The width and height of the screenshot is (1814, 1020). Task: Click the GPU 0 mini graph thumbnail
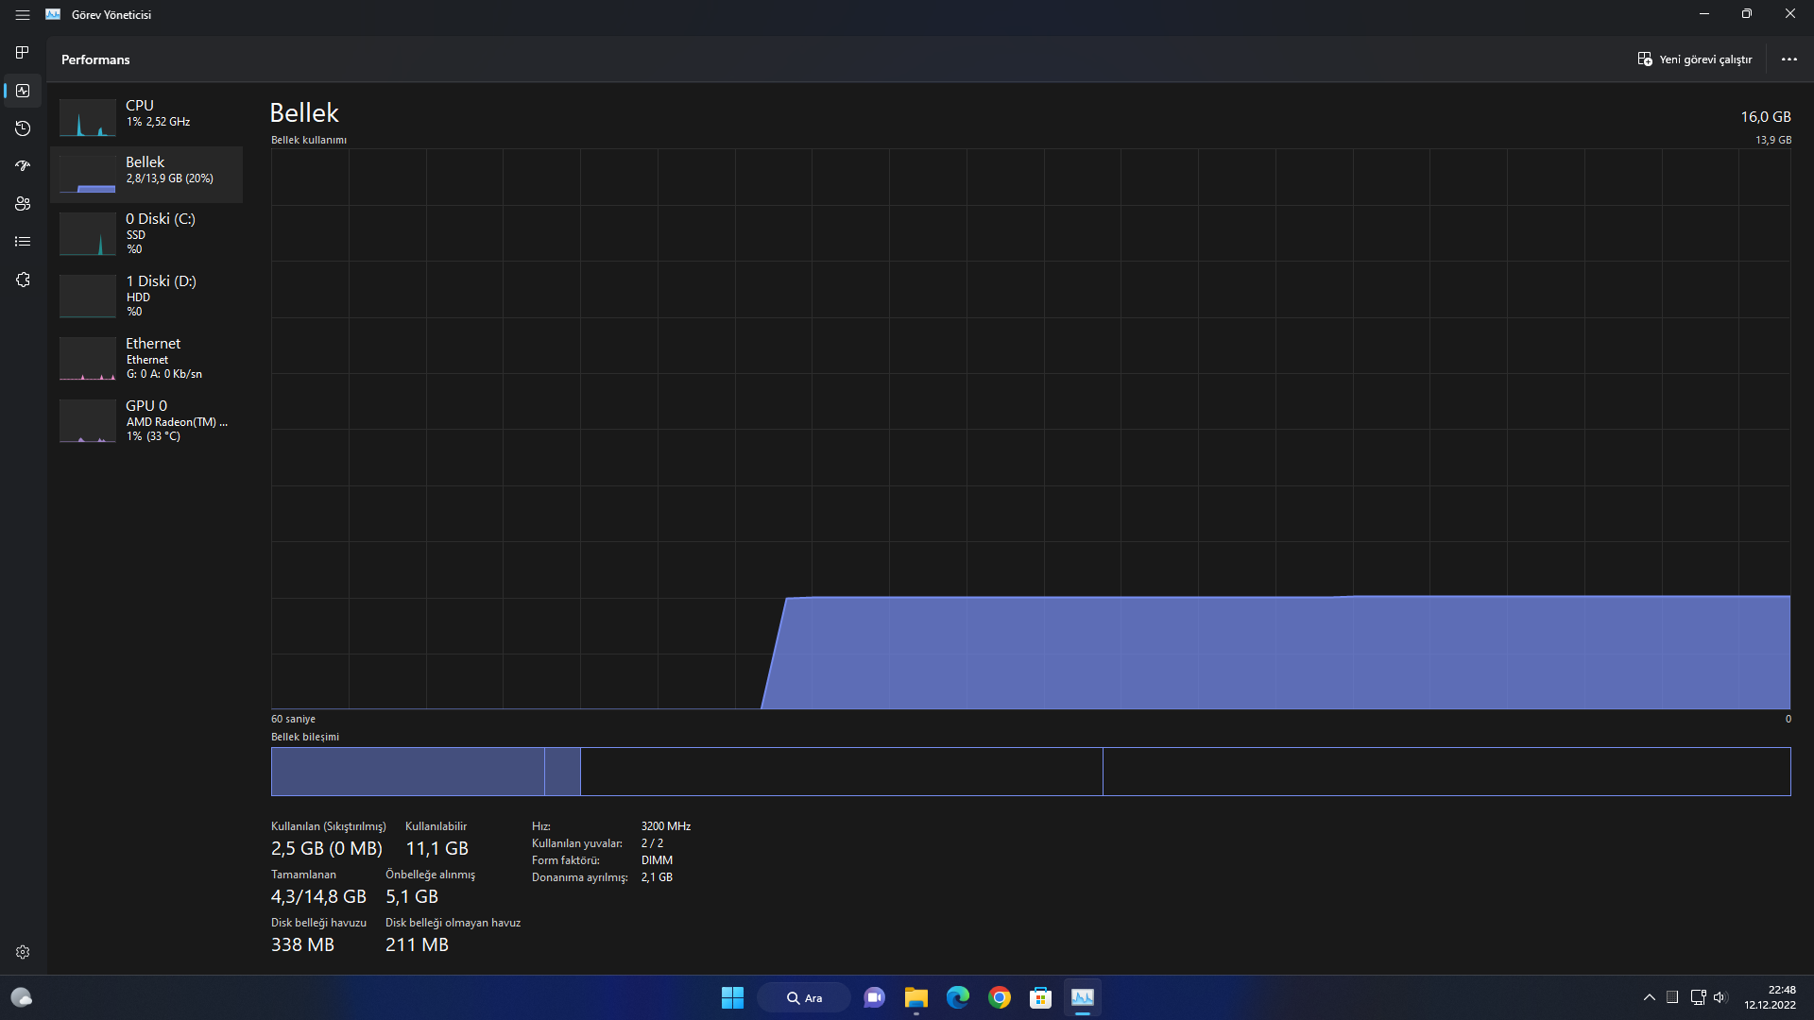[88, 421]
